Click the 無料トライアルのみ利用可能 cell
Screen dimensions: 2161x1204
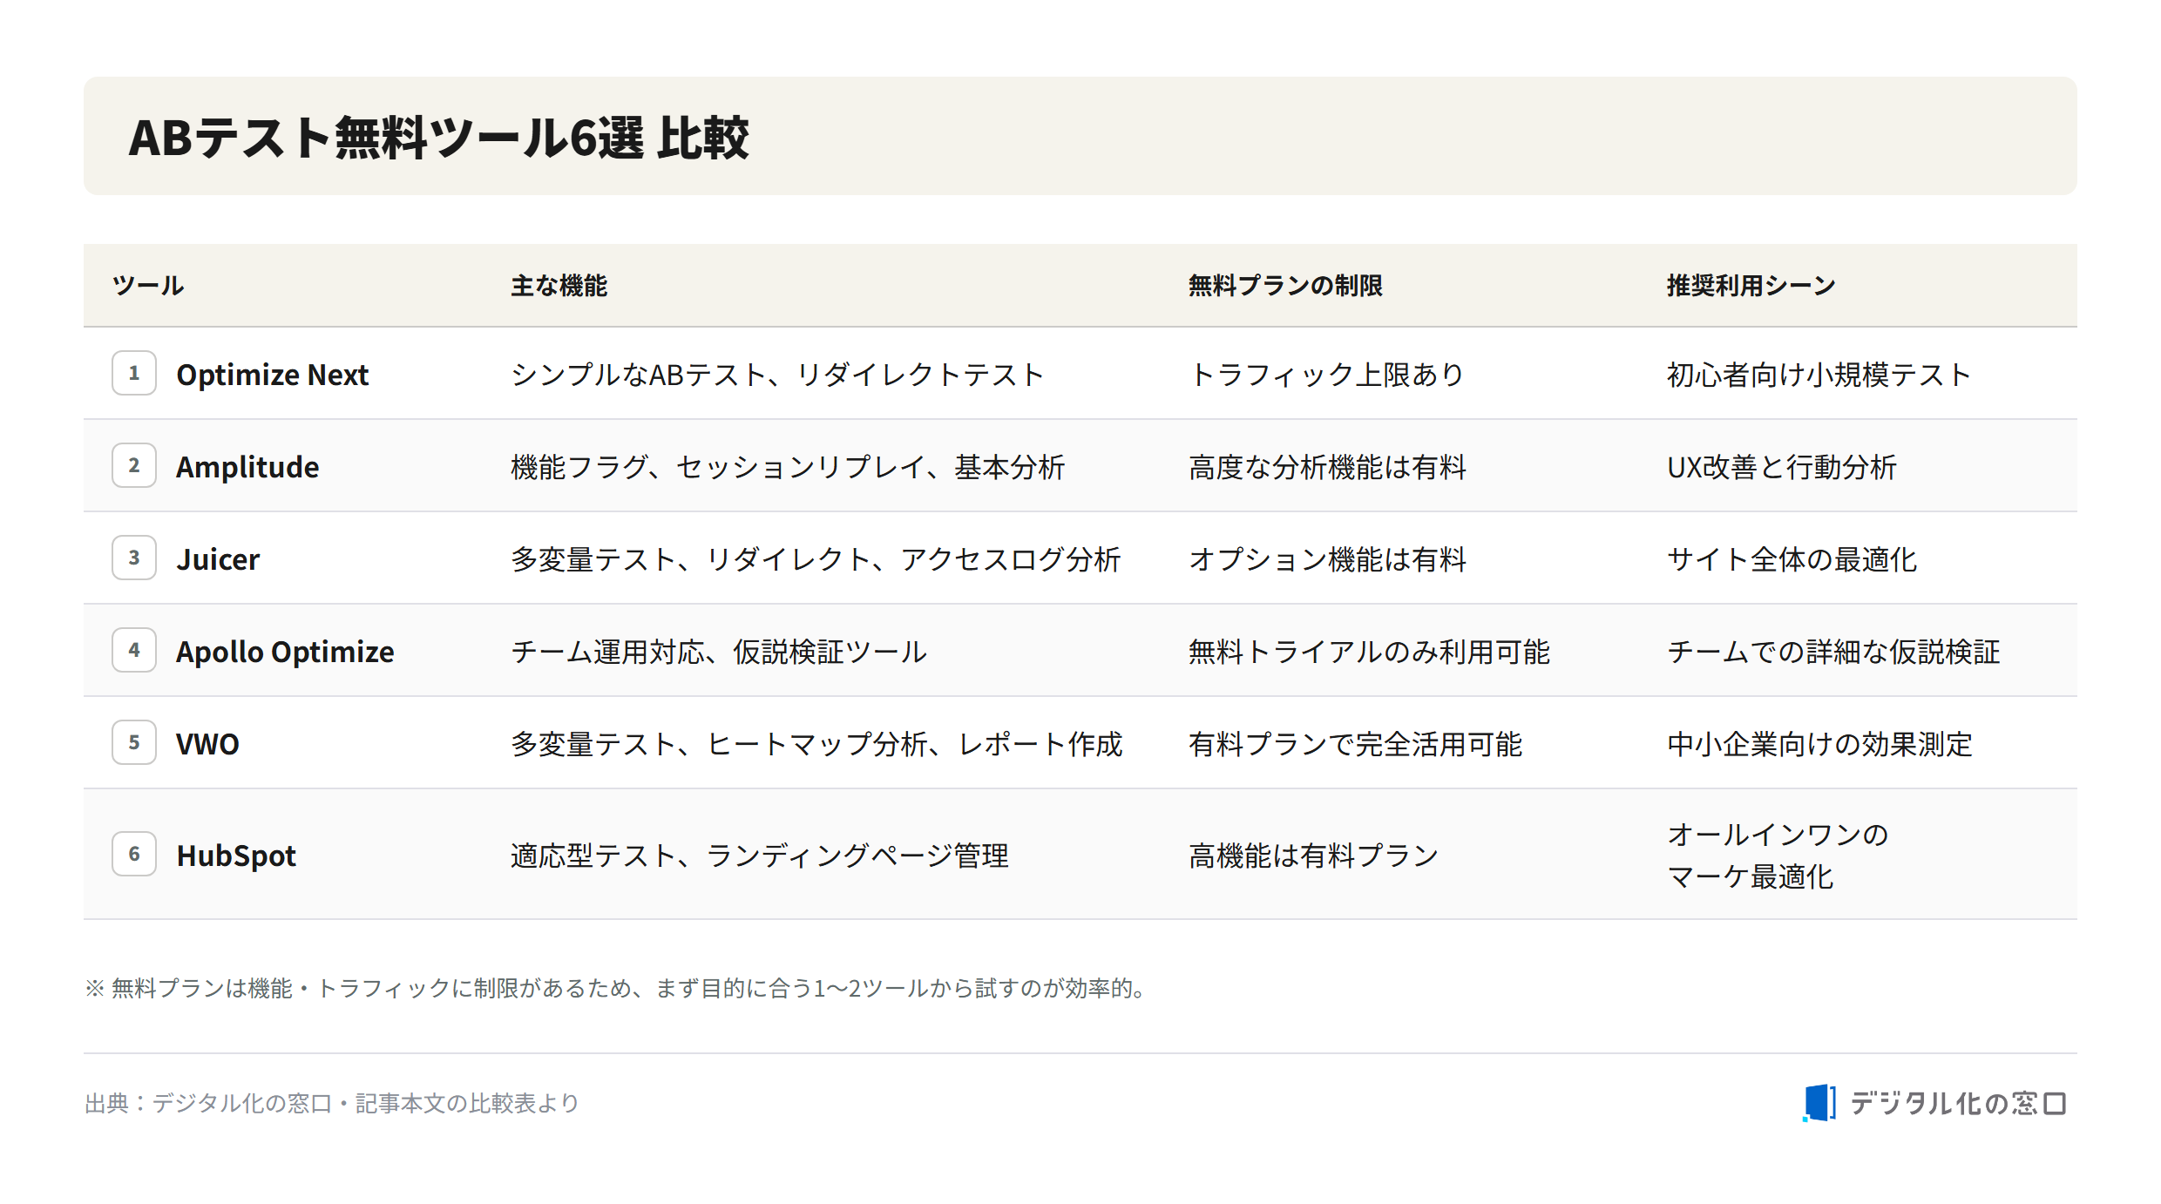click(1370, 652)
